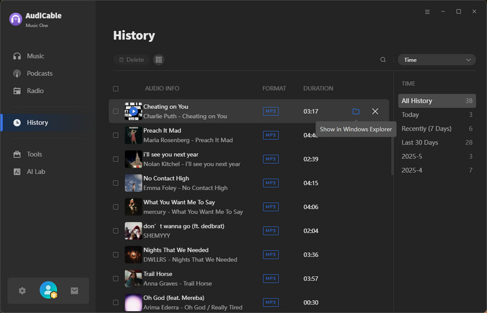Viewport: 487px width, 313px height.
Task: Check the Trail Horse checkbox
Action: click(x=116, y=278)
